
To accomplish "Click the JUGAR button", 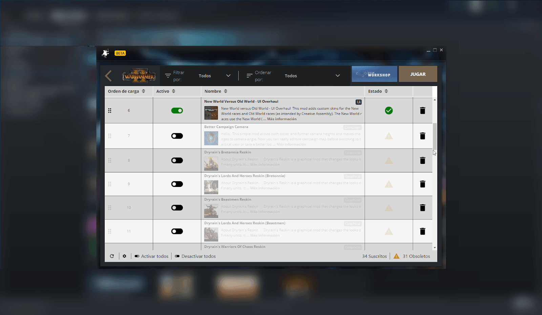I will coord(418,74).
